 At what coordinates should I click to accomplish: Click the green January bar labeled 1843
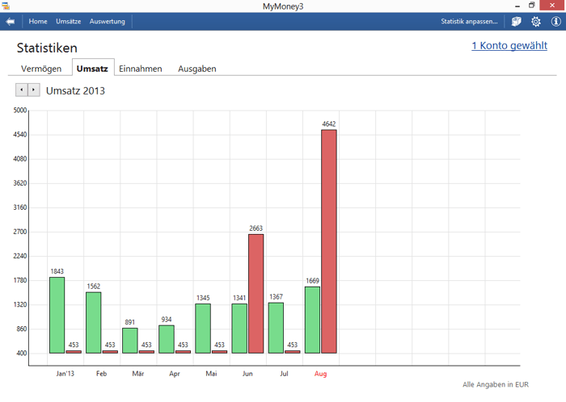click(x=57, y=315)
